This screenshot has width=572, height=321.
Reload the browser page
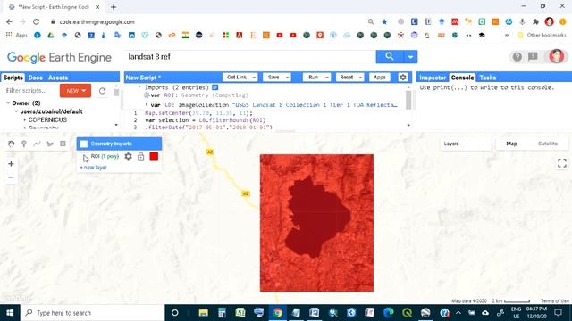(36, 21)
